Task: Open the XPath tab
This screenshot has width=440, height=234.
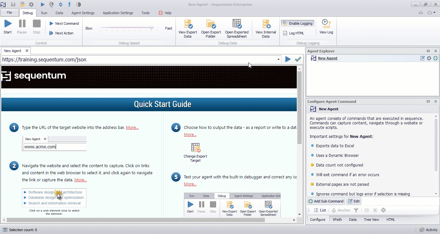Action: [x=337, y=220]
